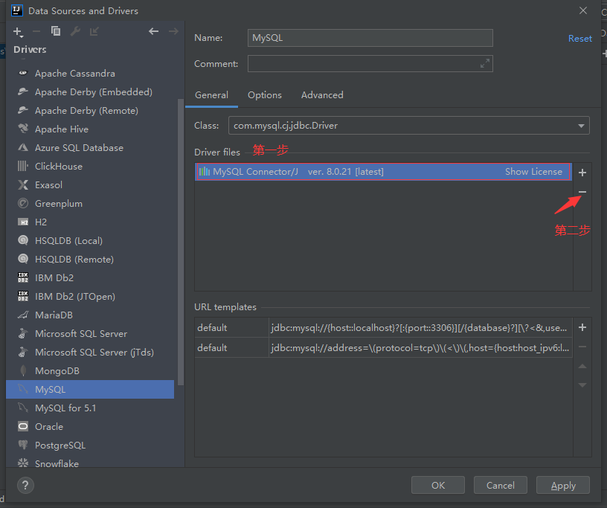
Task: Select Snowflake driver
Action: pyautogui.click(x=90, y=462)
